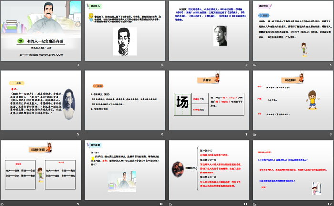Select the title slide thumbnail with green banner
Viewport: 334px width, 206px height.
(41, 33)
